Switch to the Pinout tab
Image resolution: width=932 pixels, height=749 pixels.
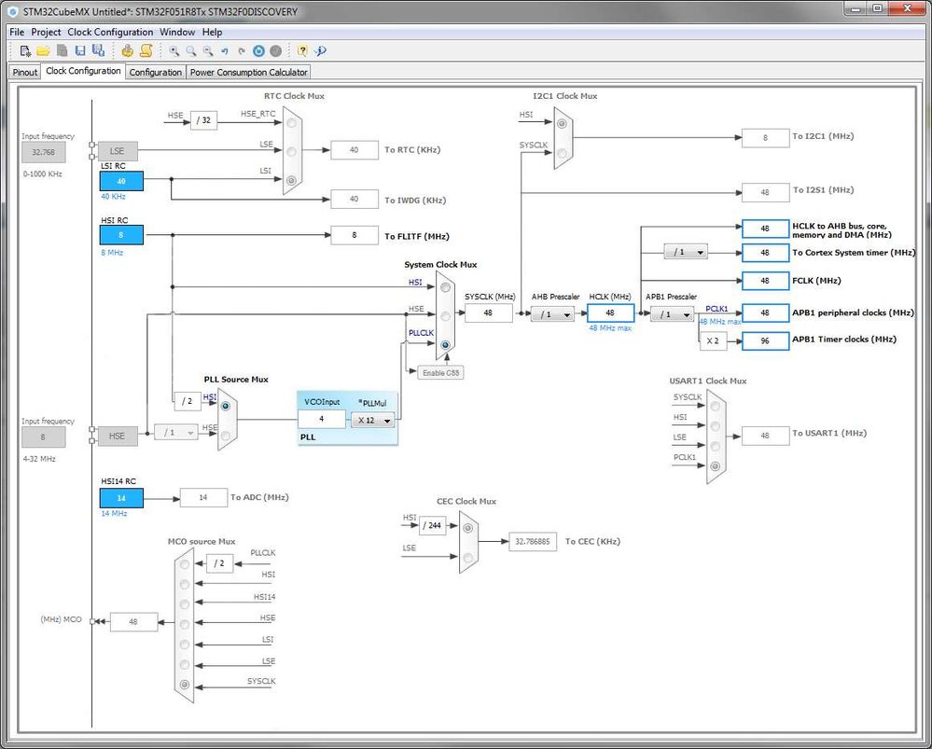25,72
